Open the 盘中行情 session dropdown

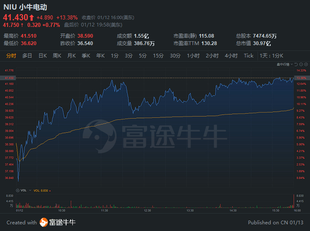tap(284, 65)
